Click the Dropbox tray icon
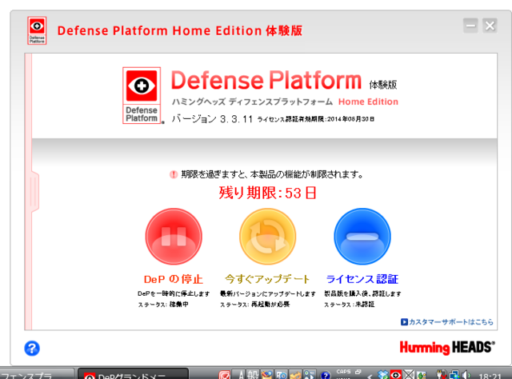Image resolution: width=512 pixels, height=379 pixels. (384, 375)
